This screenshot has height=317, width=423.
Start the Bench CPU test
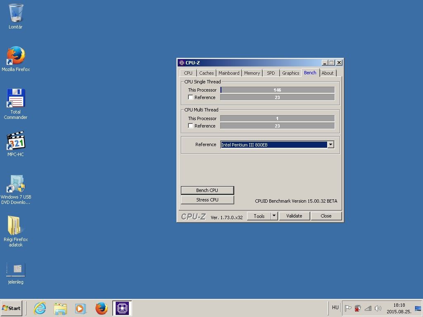point(207,190)
